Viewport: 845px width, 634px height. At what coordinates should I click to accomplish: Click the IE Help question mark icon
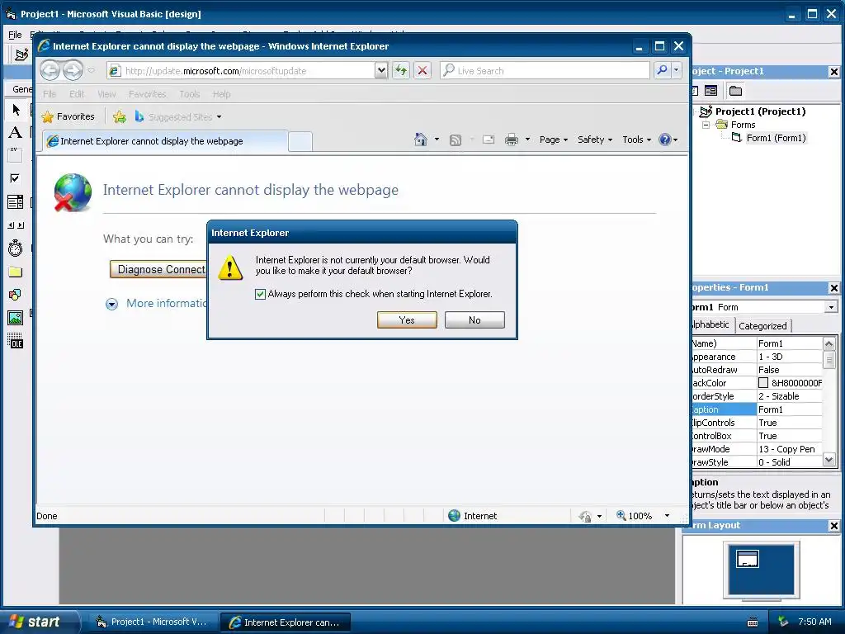665,140
